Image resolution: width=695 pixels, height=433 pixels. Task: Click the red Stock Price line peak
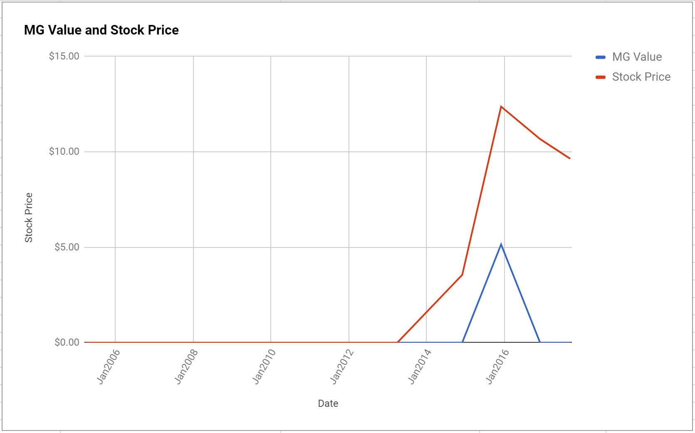(501, 107)
